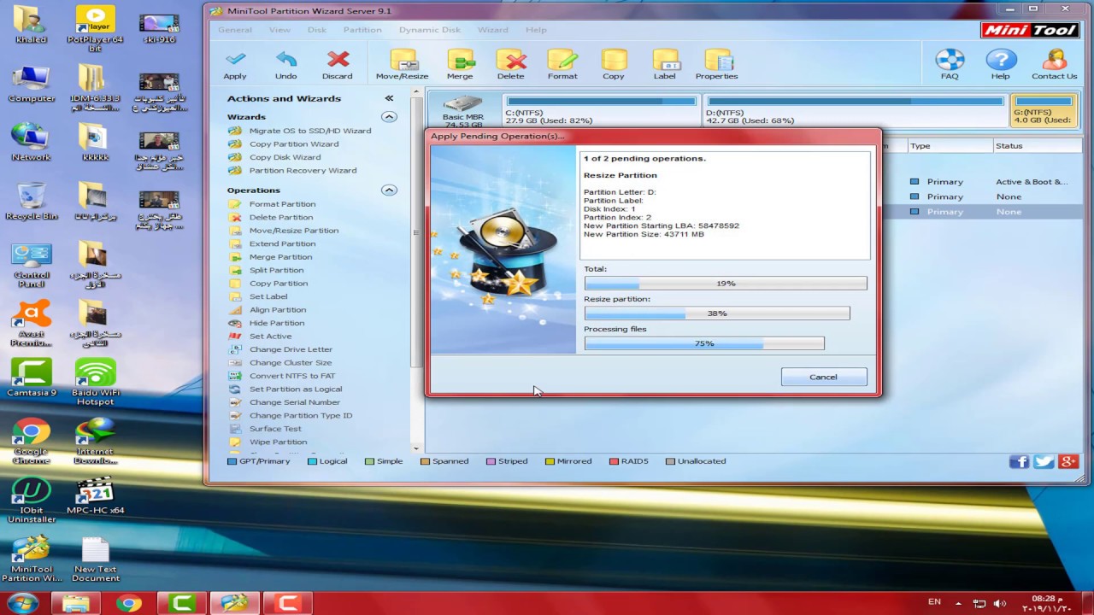Open the Google Plus share icon
Viewport: 1094px width, 615px height.
(x=1068, y=461)
